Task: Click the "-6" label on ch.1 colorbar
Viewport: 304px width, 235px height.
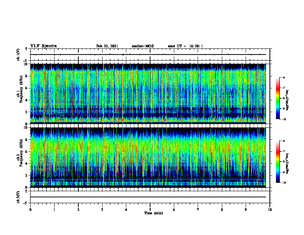Action: point(283,78)
